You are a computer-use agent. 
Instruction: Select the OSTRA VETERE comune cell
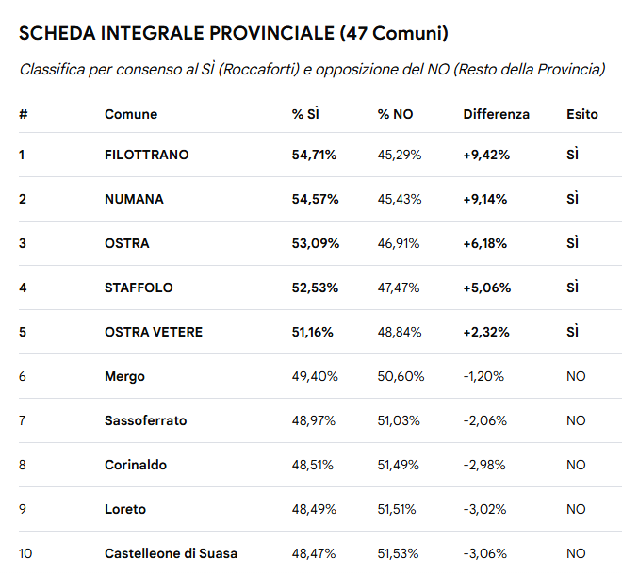point(154,332)
